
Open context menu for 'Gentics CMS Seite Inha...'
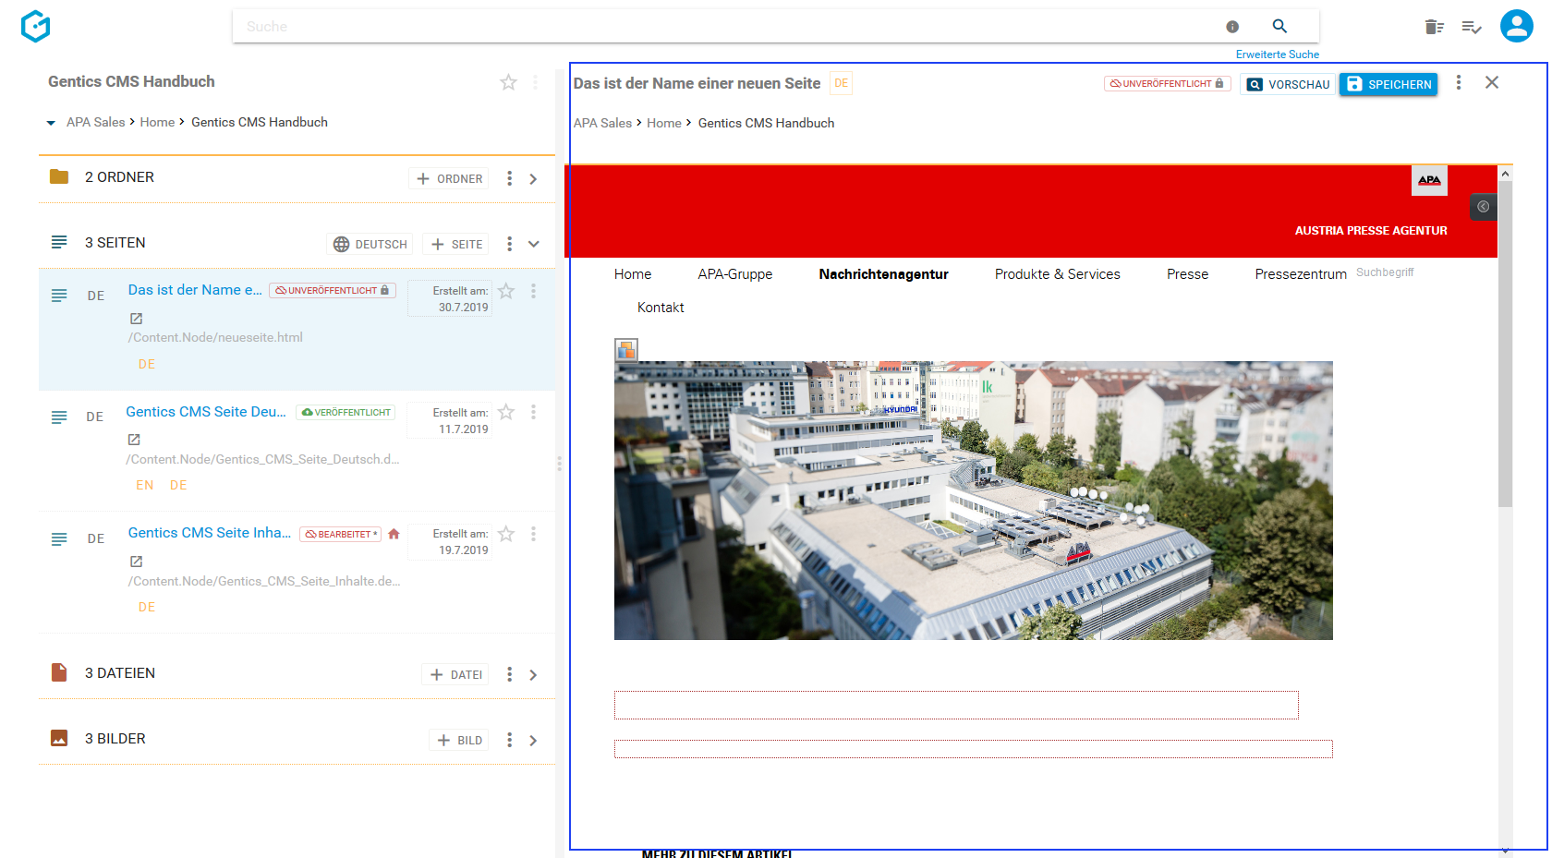tap(533, 534)
